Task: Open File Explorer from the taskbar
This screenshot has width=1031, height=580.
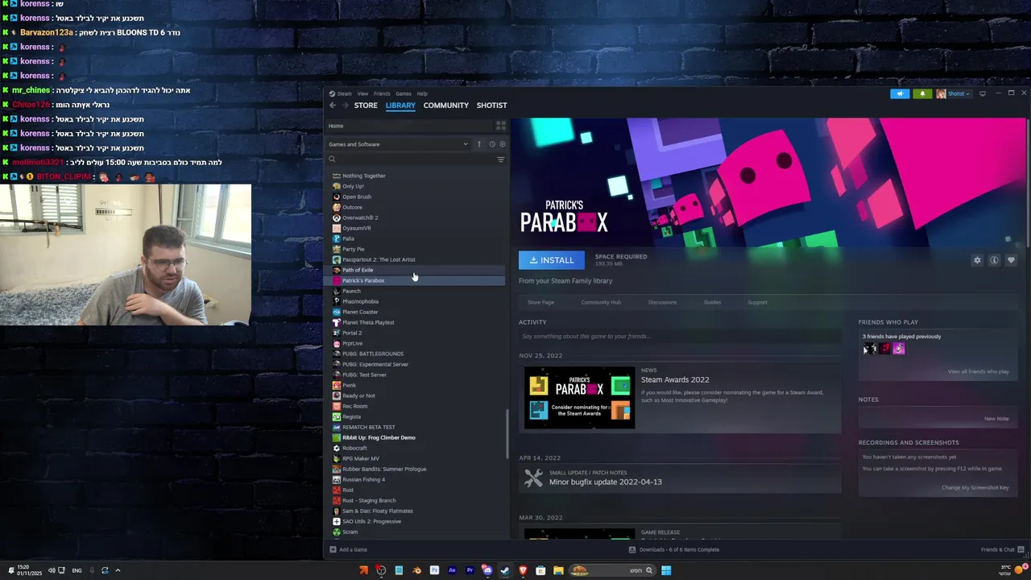Action: click(558, 570)
